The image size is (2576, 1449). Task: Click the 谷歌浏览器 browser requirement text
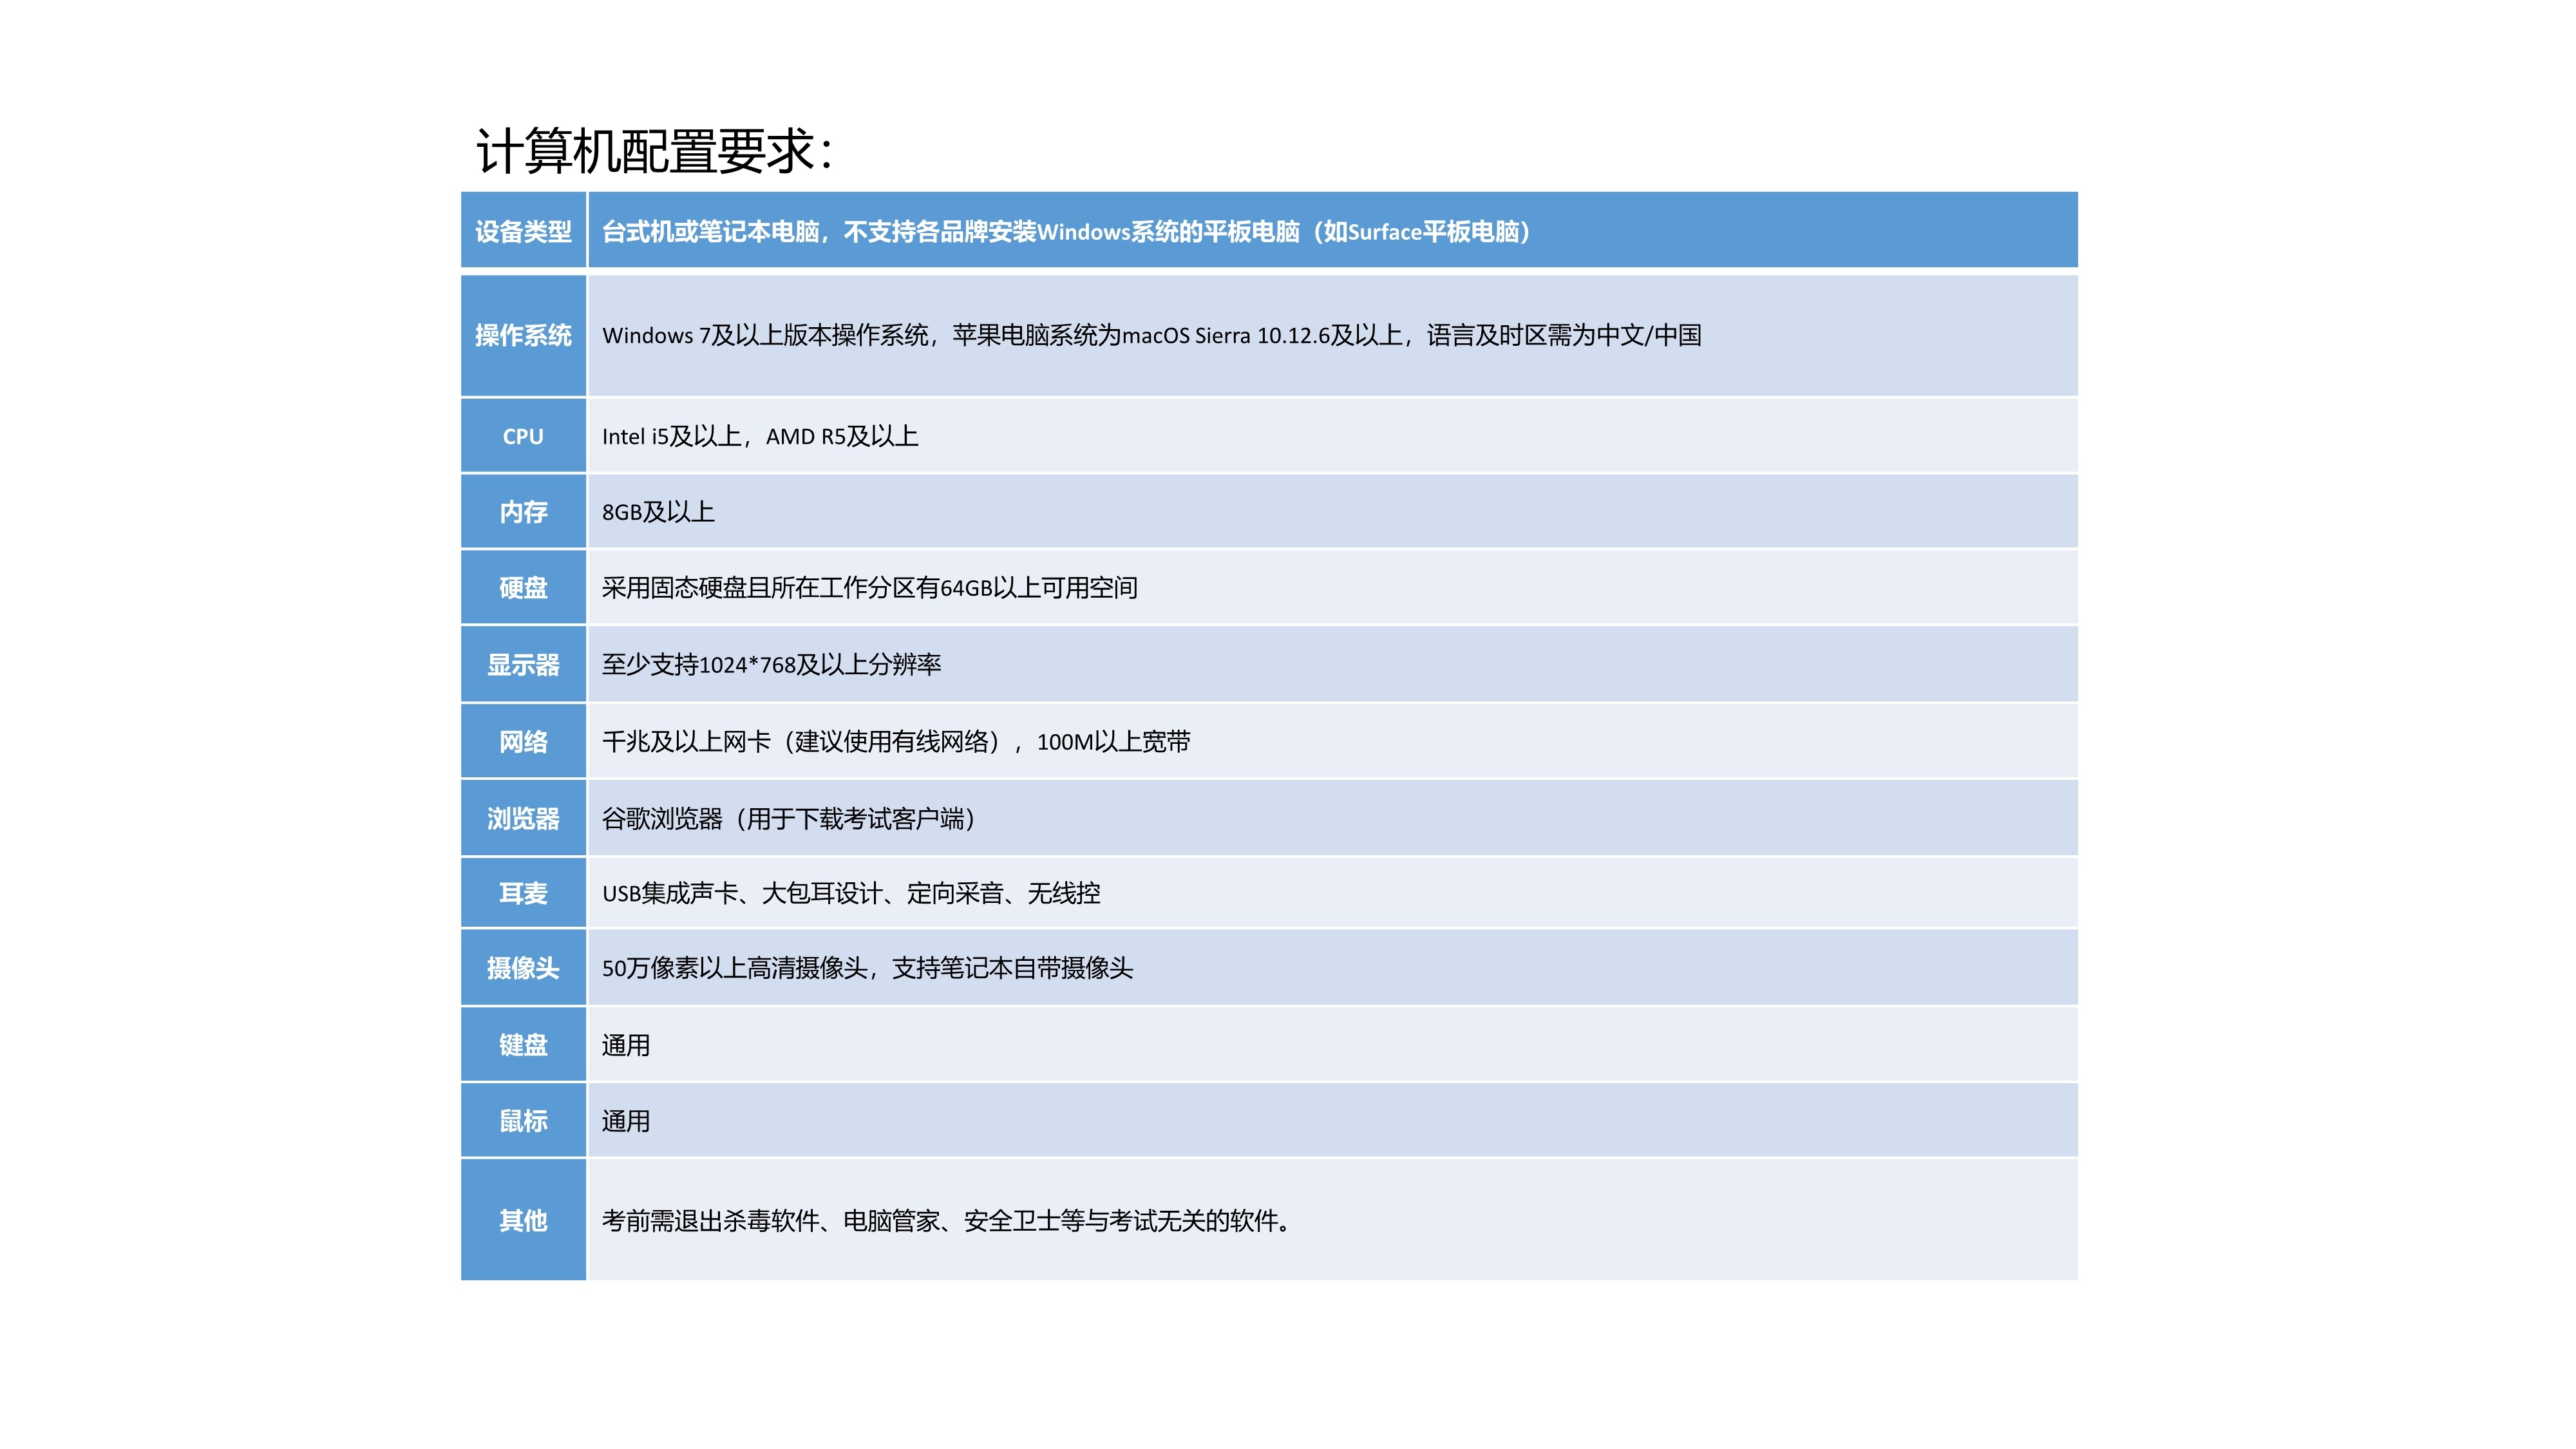click(789, 819)
